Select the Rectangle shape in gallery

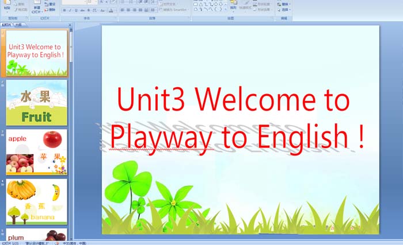pos(196,5)
